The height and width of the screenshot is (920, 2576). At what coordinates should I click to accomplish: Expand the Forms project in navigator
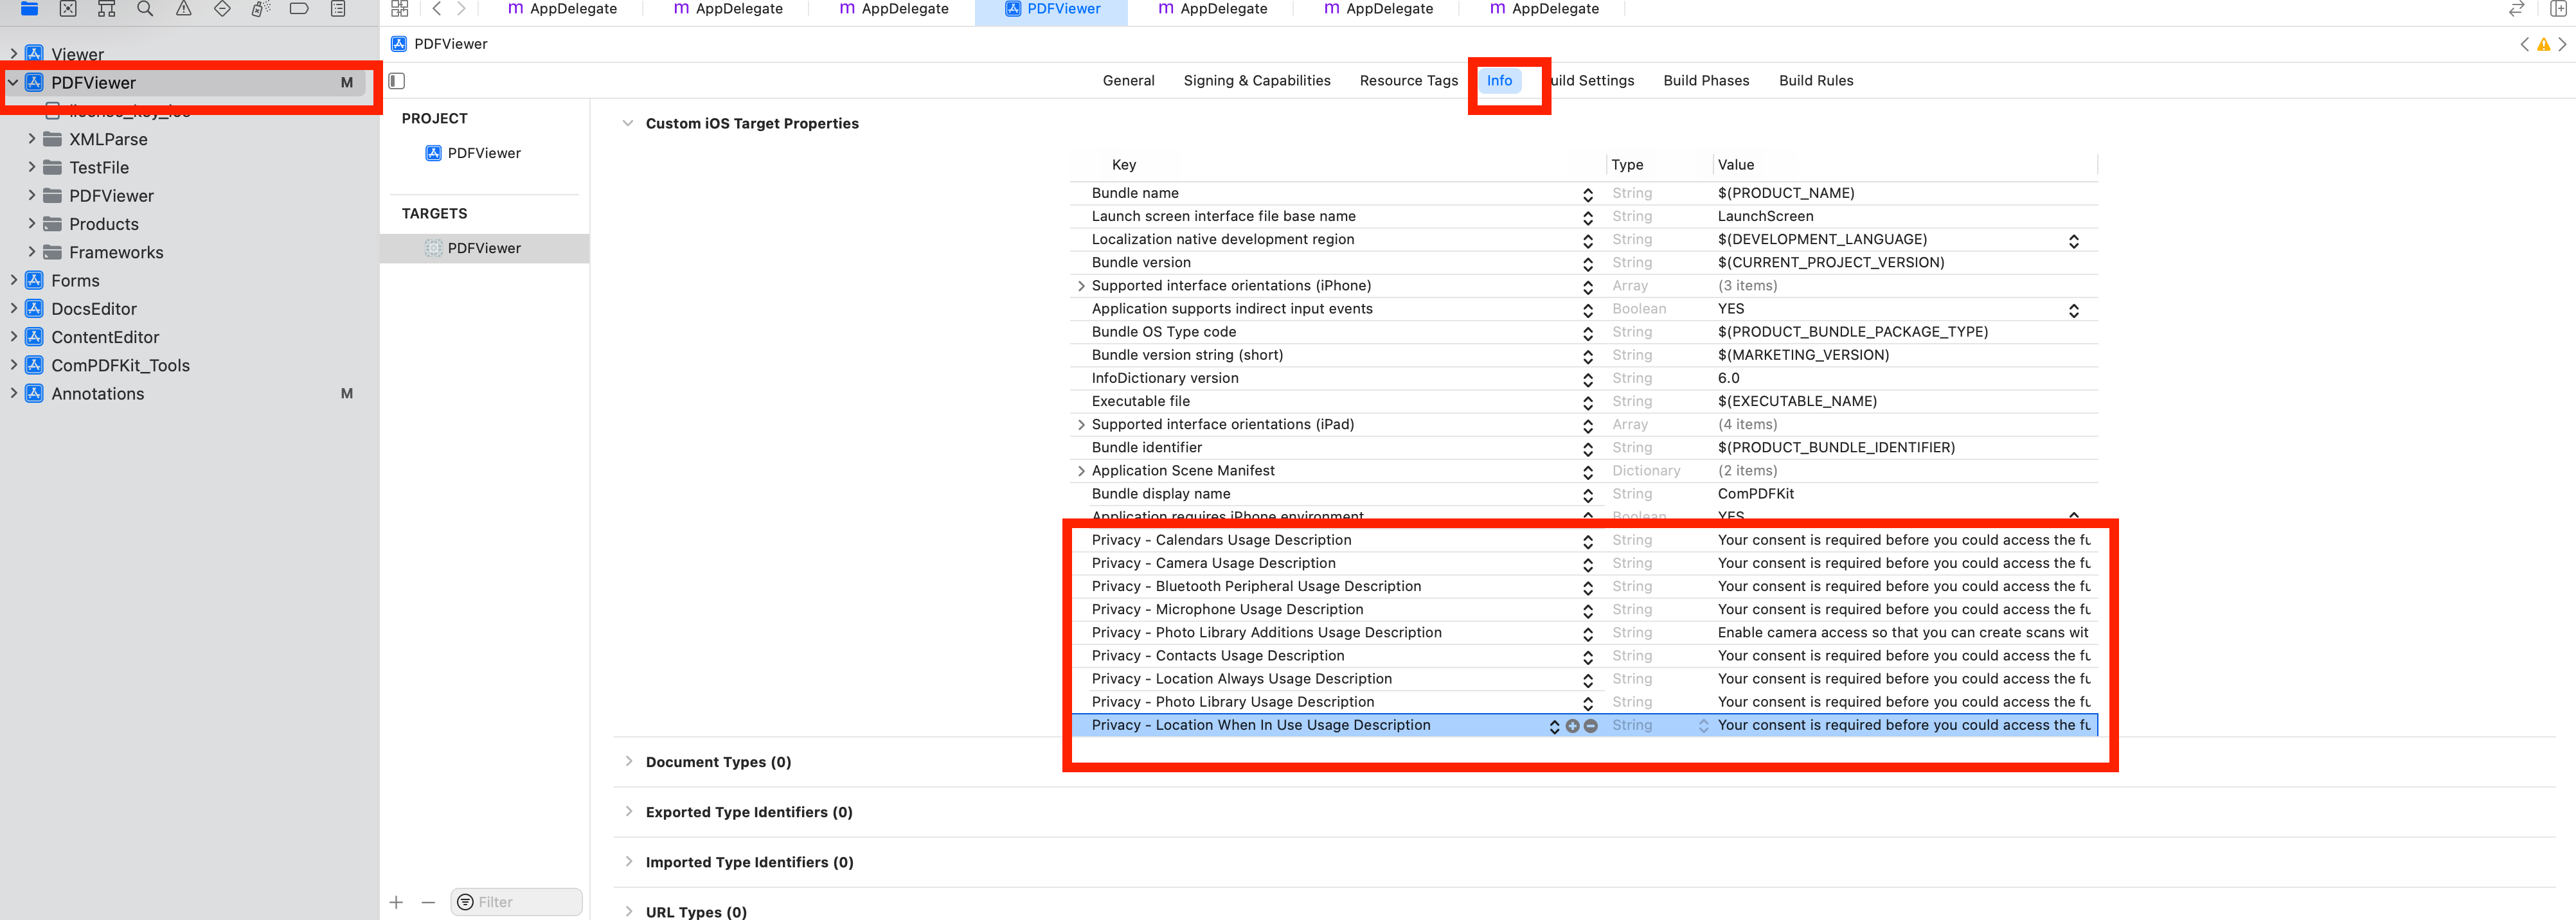pyautogui.click(x=13, y=281)
